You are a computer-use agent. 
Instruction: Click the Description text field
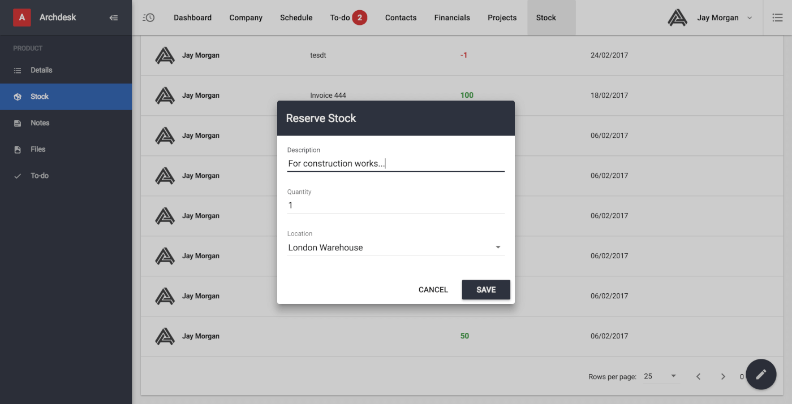pyautogui.click(x=395, y=163)
